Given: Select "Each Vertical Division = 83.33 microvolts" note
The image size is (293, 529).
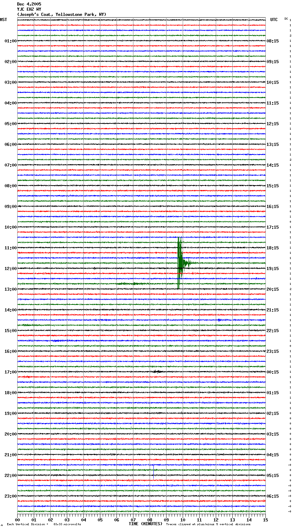Looking at the screenshot, I should coord(44,524).
